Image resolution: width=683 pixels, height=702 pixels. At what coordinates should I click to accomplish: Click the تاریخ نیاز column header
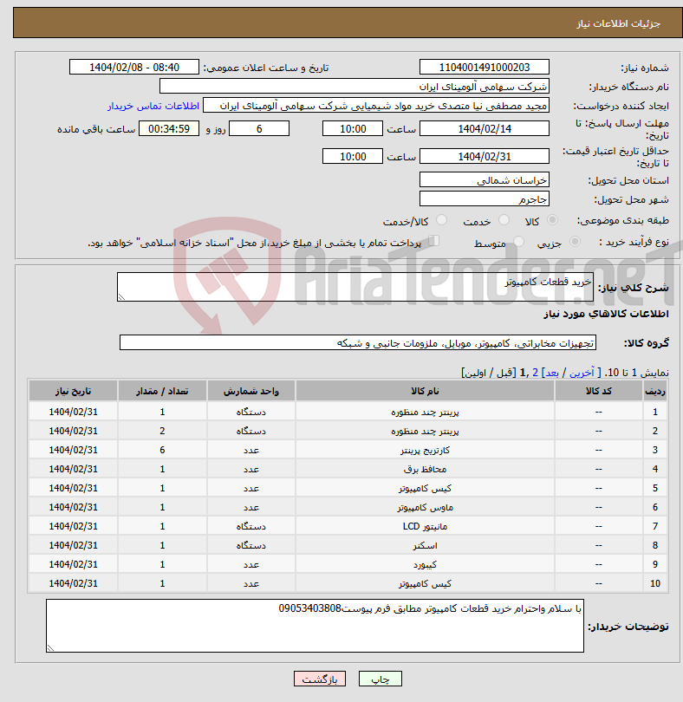(73, 391)
